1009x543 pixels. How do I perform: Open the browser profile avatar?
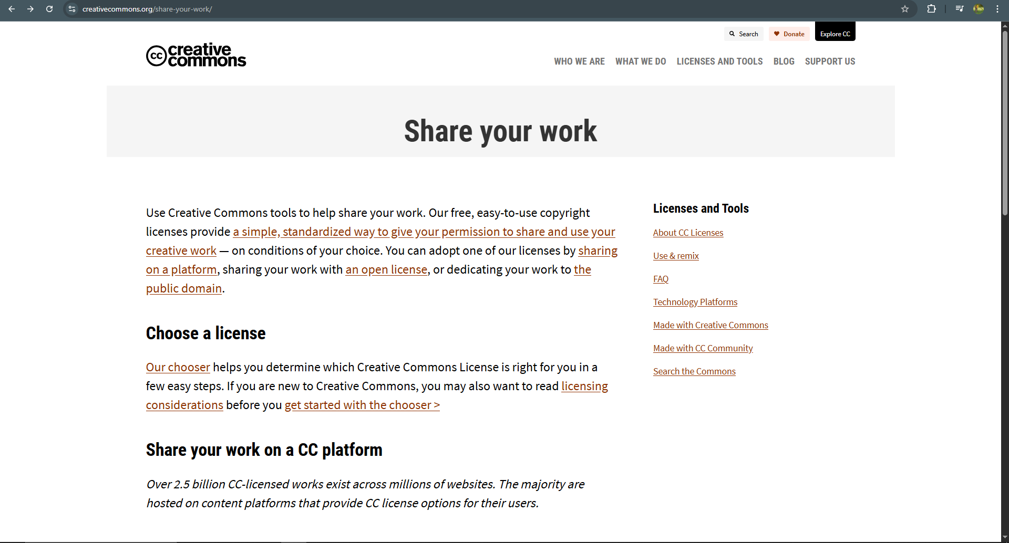tap(979, 9)
